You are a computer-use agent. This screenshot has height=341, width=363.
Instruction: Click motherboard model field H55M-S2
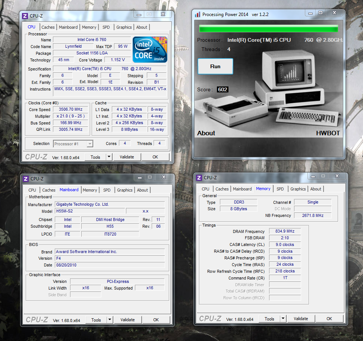pyautogui.click(x=90, y=211)
